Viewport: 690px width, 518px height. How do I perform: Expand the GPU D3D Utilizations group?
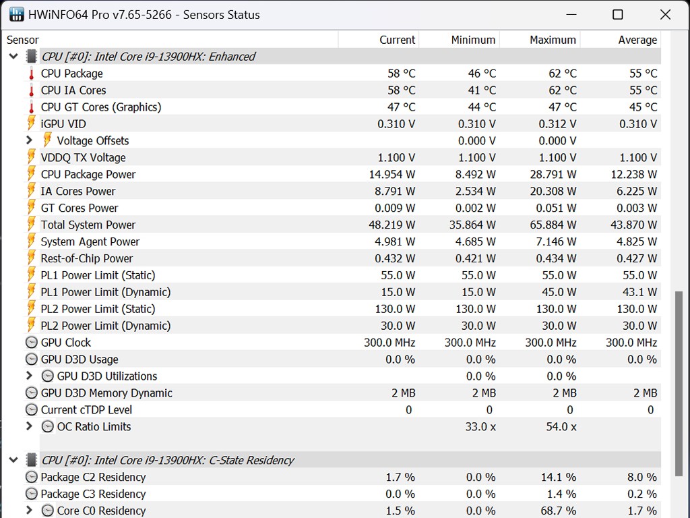pos(29,376)
